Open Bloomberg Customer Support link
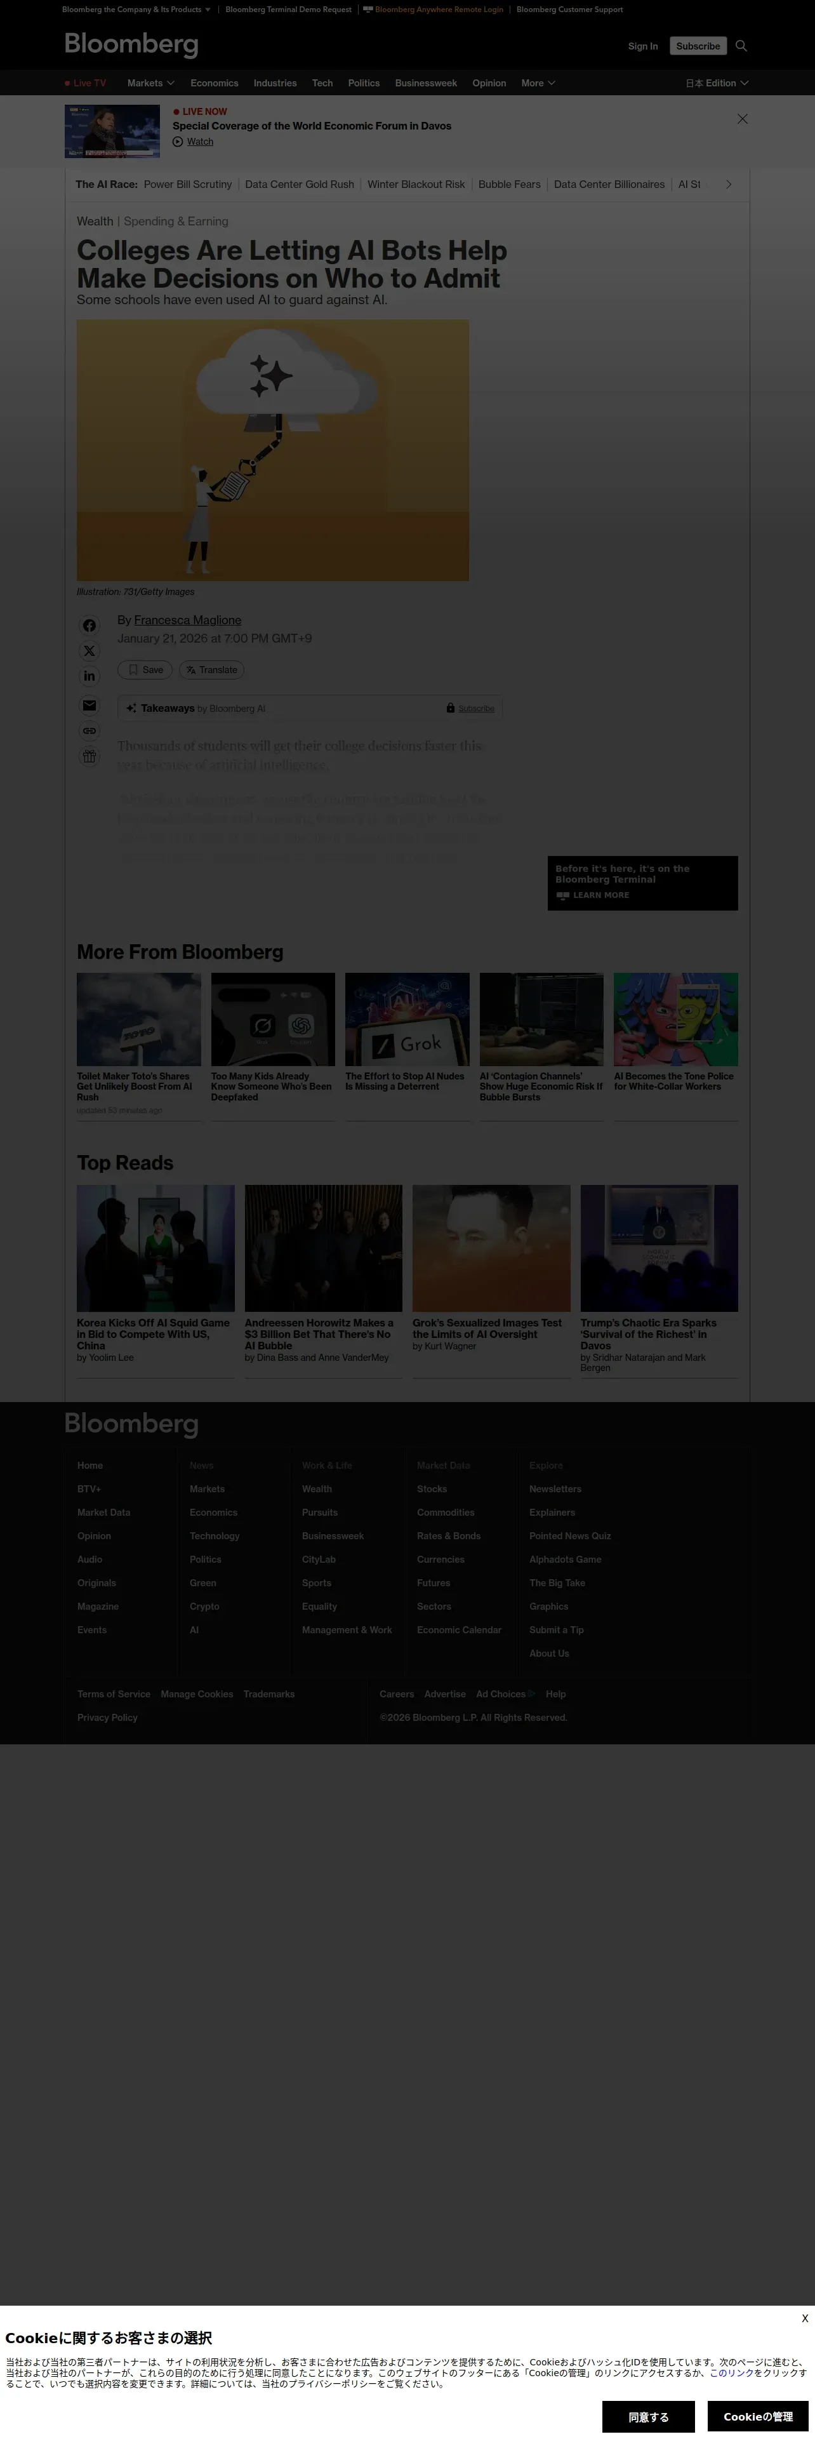The width and height of the screenshot is (815, 2446). [x=569, y=10]
